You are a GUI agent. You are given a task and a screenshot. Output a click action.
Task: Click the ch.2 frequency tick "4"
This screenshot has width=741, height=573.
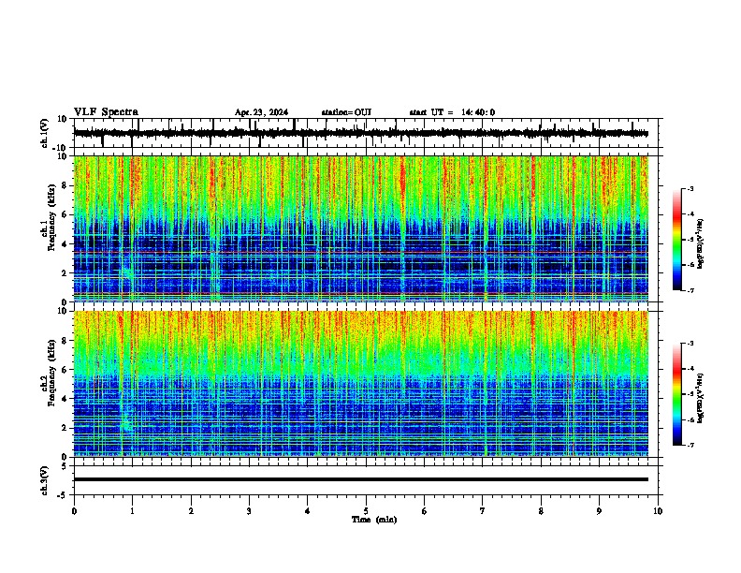click(x=65, y=399)
